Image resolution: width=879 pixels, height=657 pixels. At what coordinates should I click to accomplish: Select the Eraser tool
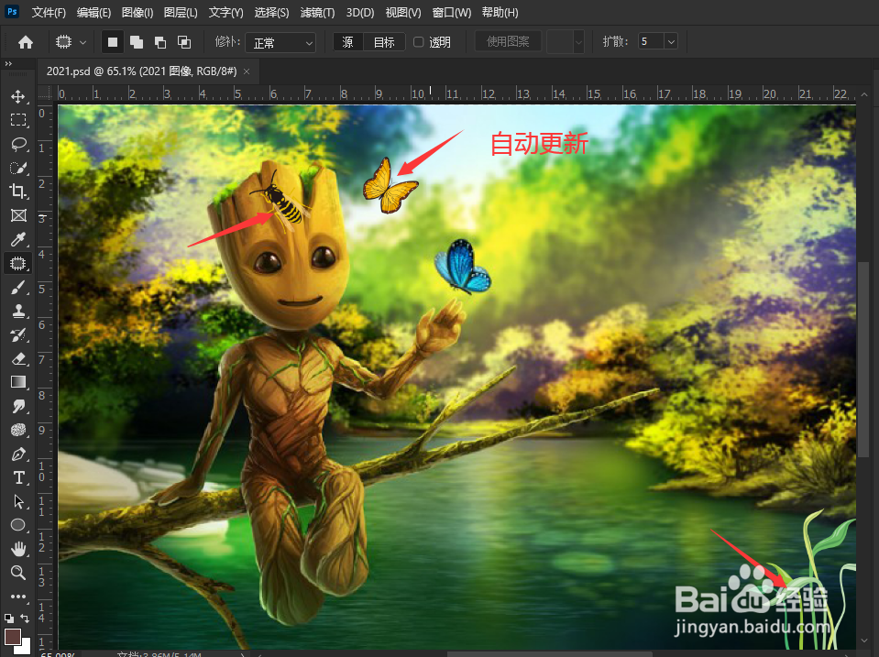coord(18,359)
